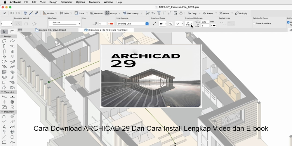Select the Door tool
Image resolution: width=292 pixels, height=146 pixels.
4,51
